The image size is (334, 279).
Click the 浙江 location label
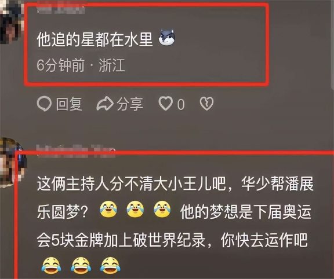click(112, 65)
